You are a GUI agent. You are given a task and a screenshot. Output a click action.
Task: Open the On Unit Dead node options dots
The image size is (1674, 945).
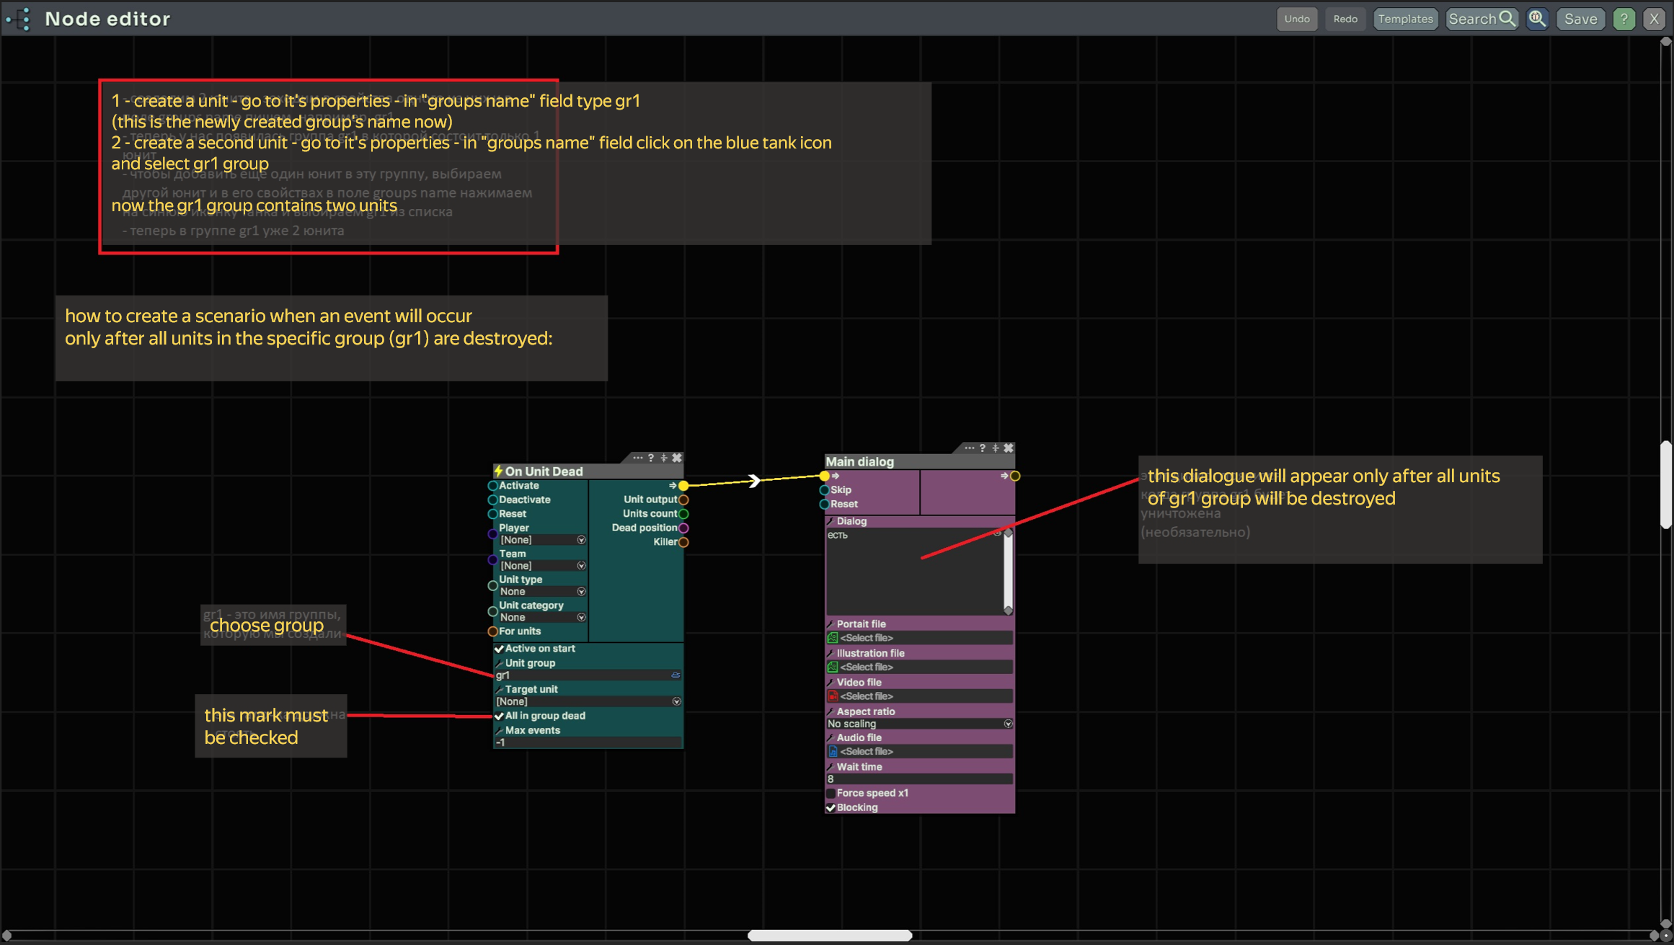[637, 458]
